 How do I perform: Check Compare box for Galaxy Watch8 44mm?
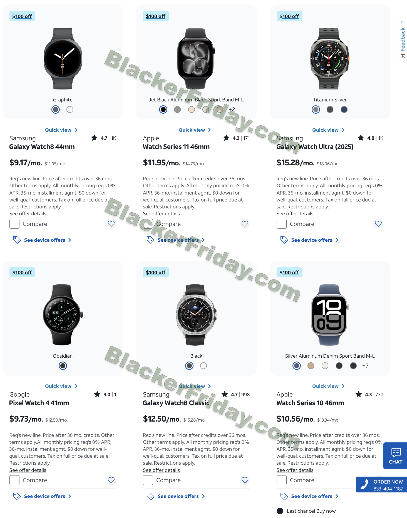tap(14, 224)
